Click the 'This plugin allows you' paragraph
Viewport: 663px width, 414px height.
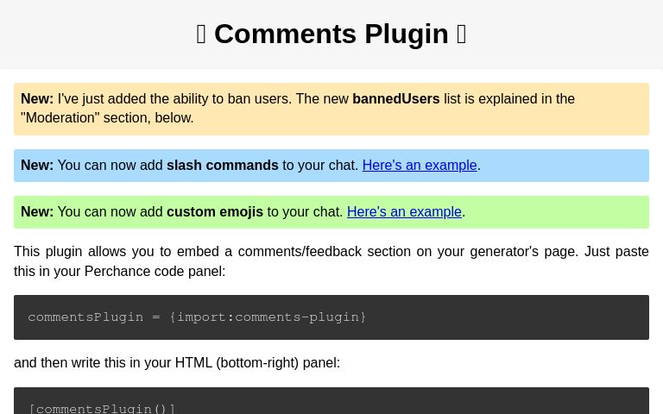331,252
